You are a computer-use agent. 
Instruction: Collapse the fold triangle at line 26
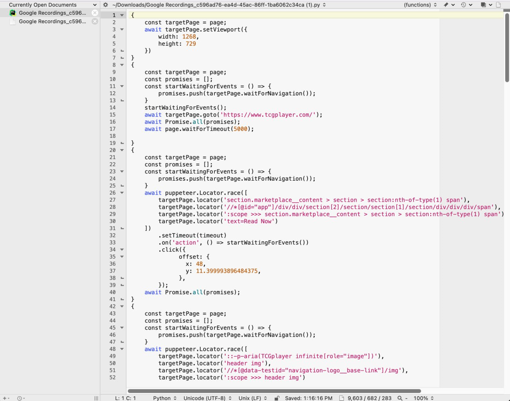pos(122,193)
